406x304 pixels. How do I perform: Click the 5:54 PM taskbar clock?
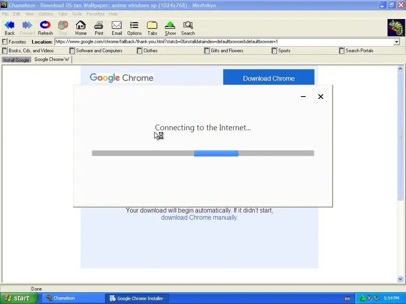[x=391, y=298]
